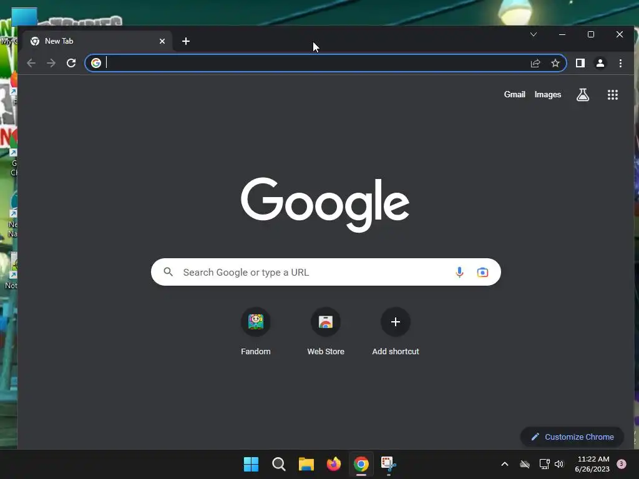
Task: Open the Fandom shortcut
Action: point(256,332)
